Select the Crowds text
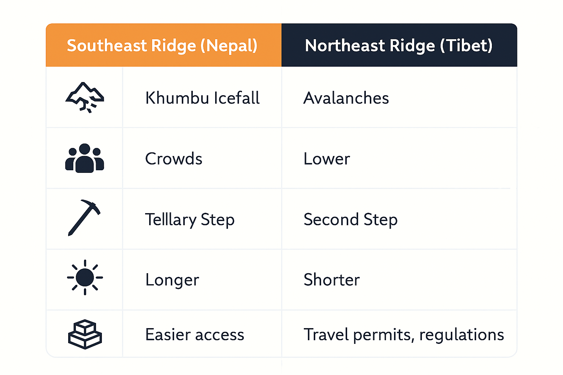This screenshot has width=563, height=375. coord(174,159)
